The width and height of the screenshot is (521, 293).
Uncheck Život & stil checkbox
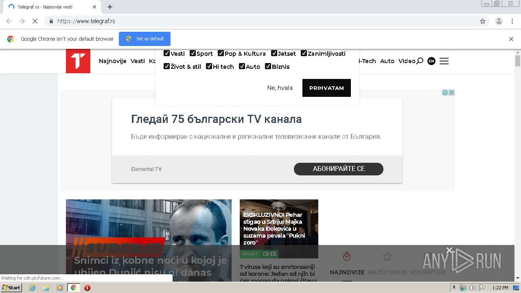coord(166,66)
